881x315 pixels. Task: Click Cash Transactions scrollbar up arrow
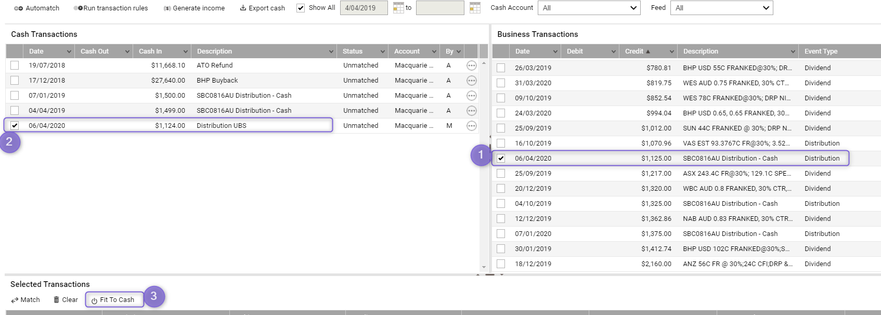(484, 63)
